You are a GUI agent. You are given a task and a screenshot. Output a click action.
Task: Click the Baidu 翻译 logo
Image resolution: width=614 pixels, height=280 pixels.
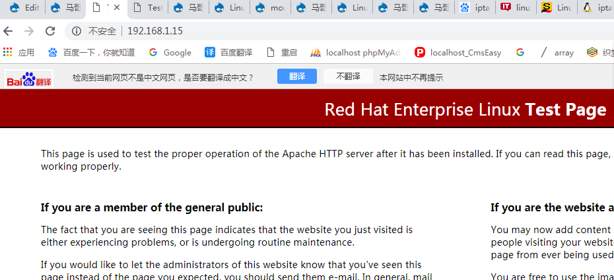29,79
